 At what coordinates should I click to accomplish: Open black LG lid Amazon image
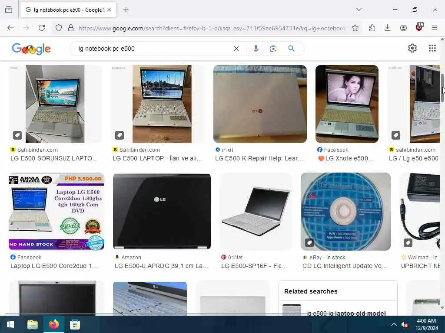[162, 211]
